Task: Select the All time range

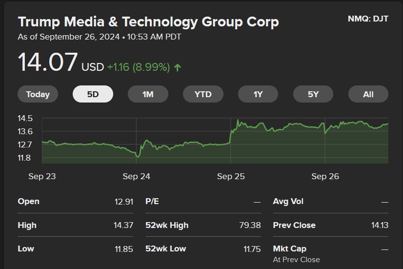Action: 368,94
